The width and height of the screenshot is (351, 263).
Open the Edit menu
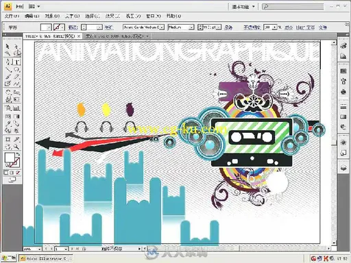32,16
